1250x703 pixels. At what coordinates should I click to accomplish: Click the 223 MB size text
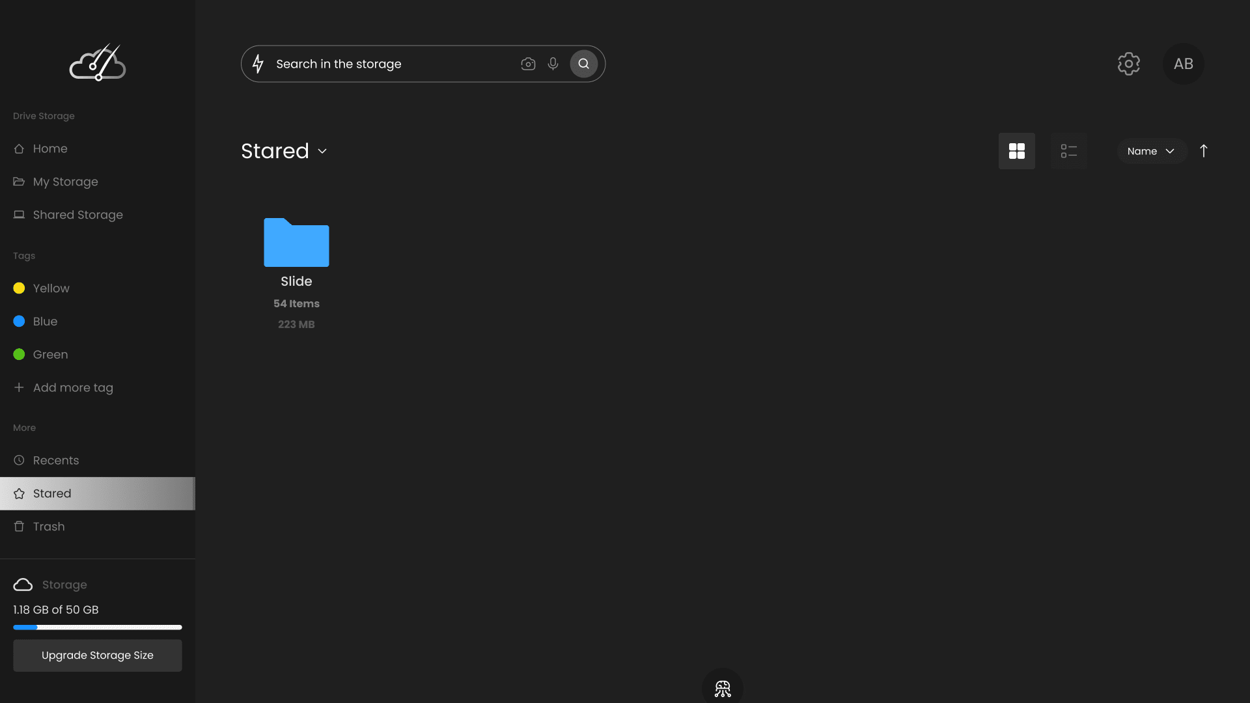click(x=296, y=324)
